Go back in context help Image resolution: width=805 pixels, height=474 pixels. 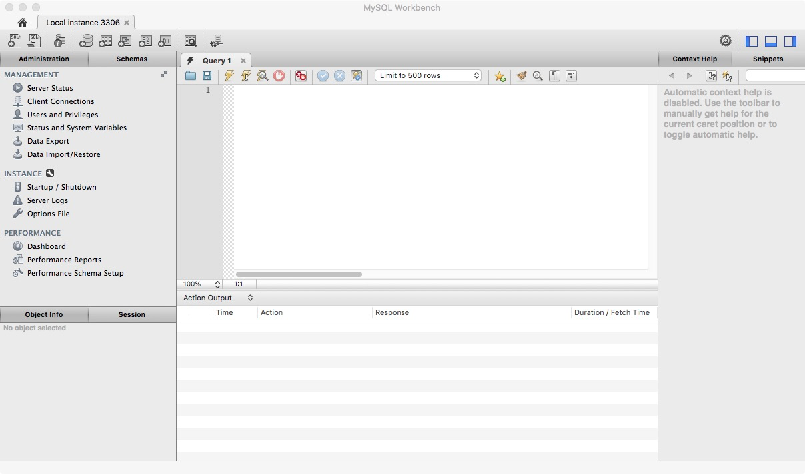(672, 76)
